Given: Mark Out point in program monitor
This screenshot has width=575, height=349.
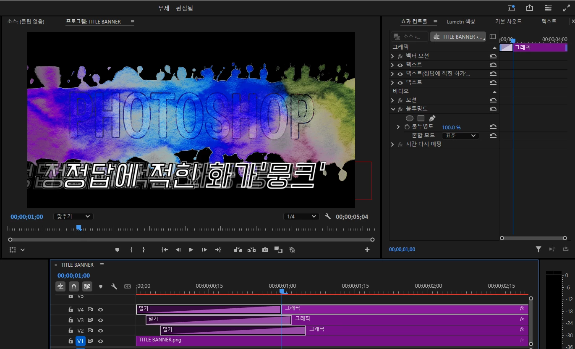Looking at the screenshot, I should point(144,249).
